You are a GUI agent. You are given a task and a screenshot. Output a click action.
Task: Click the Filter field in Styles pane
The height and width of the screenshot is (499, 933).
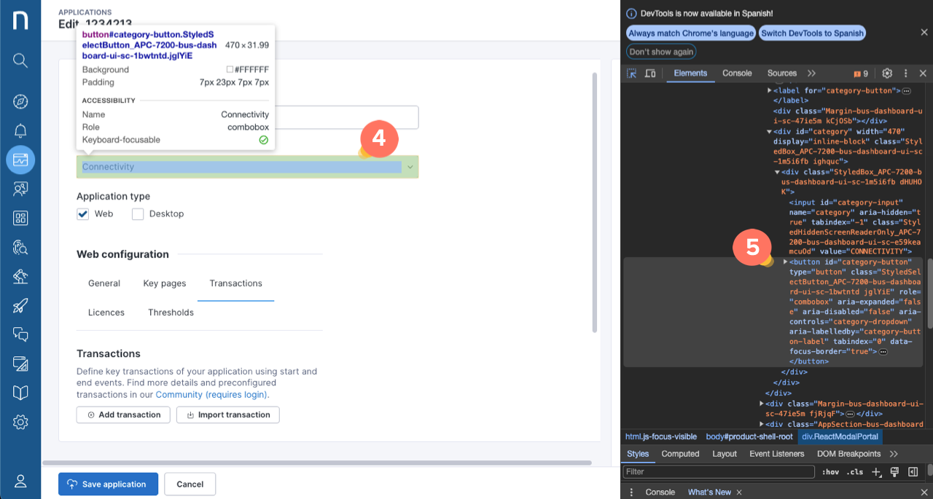pyautogui.click(x=719, y=472)
